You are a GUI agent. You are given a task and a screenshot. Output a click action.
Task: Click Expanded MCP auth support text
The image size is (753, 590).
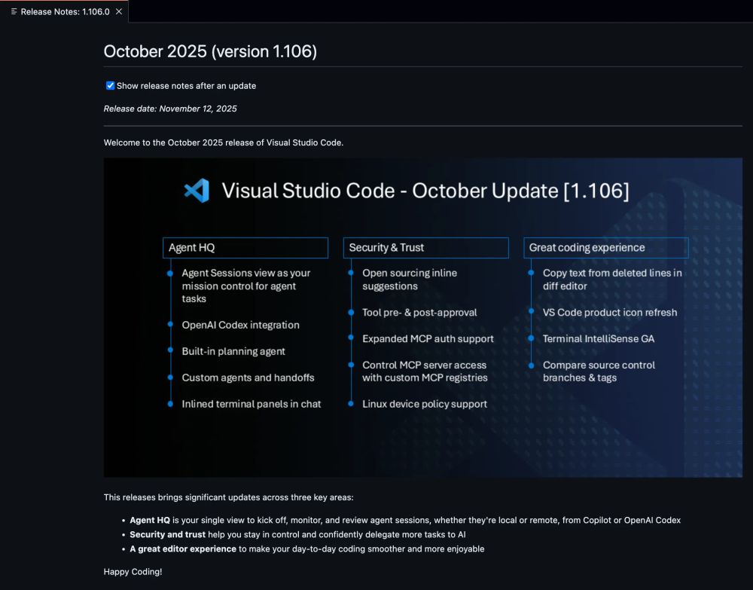coord(428,339)
